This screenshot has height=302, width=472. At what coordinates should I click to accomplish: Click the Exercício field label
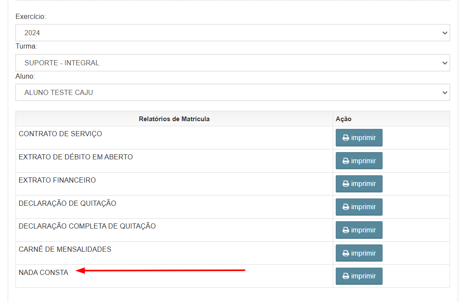(31, 17)
